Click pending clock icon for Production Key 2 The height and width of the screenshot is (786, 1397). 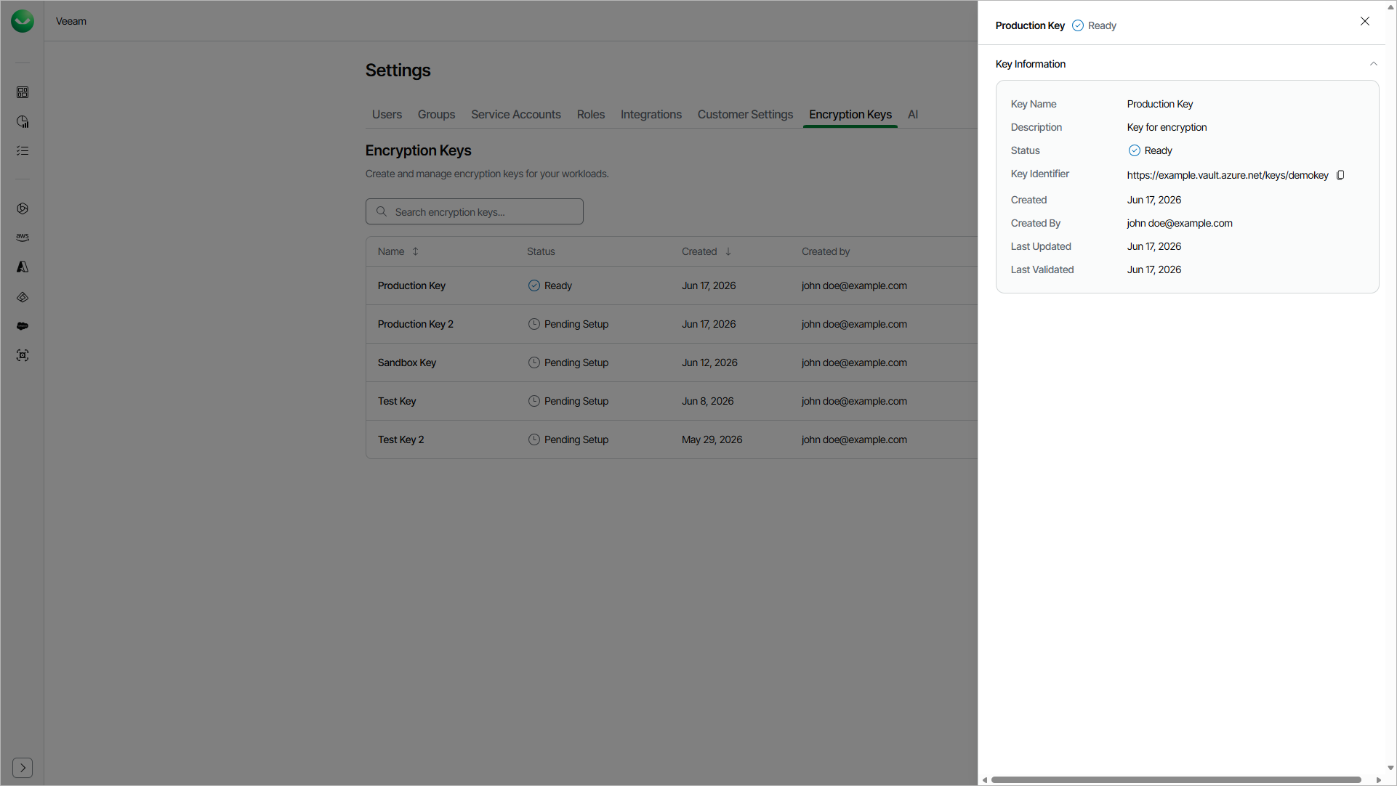point(534,324)
